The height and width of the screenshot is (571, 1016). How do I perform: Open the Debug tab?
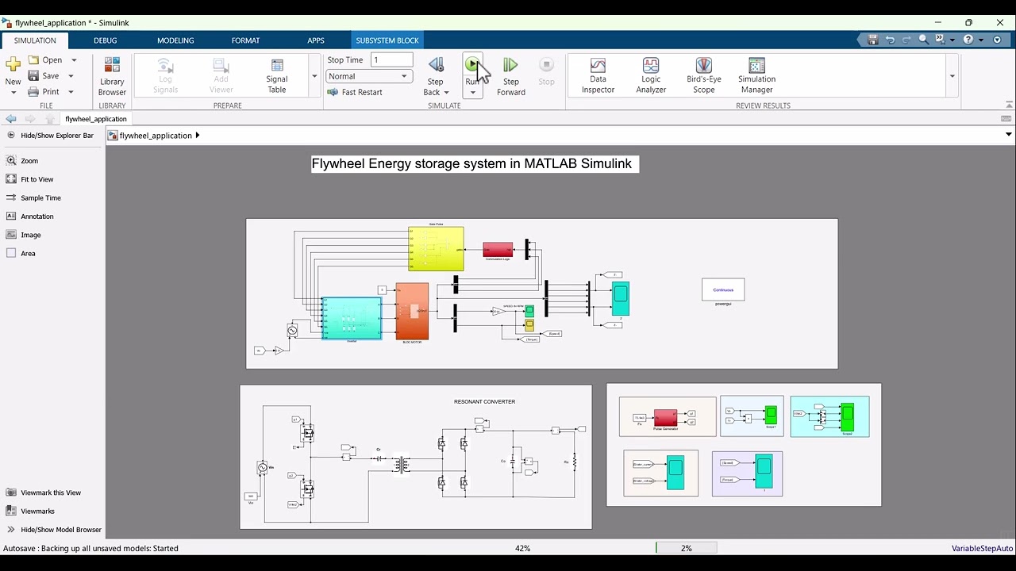pyautogui.click(x=105, y=40)
